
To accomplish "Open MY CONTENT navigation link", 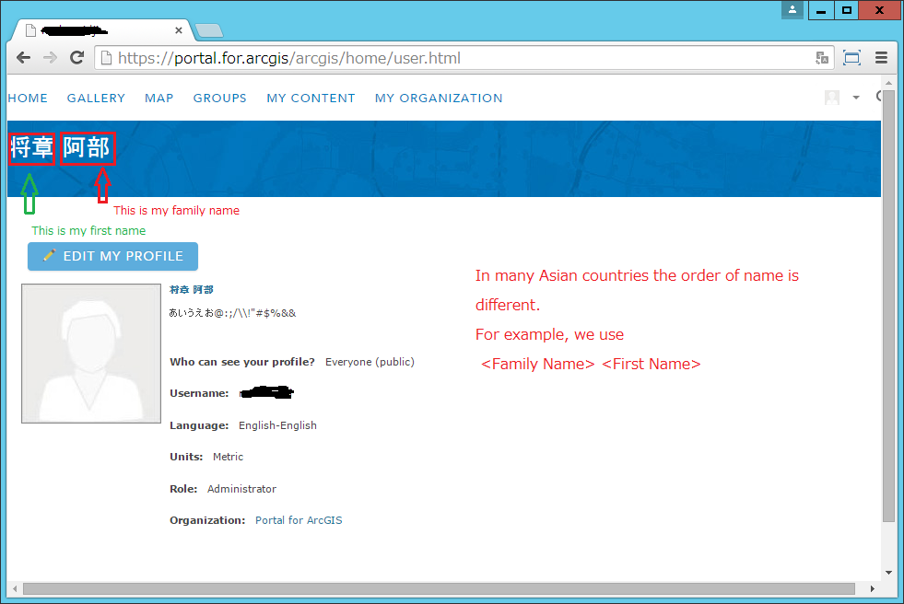I will click(311, 98).
